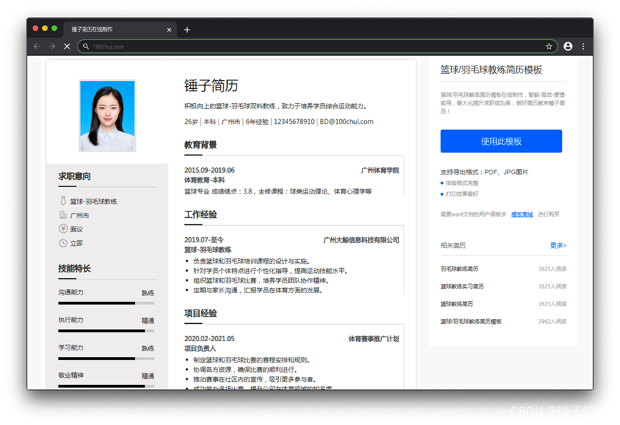This screenshot has height=425, width=620.
Task: Click the building icon beside 广州市
Action: (63, 215)
